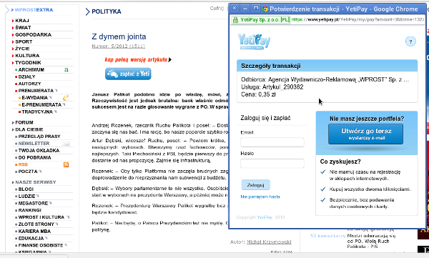The height and width of the screenshot is (258, 429).
Task: Click the SSL lock icon in address bar
Action: pyautogui.click(x=235, y=20)
